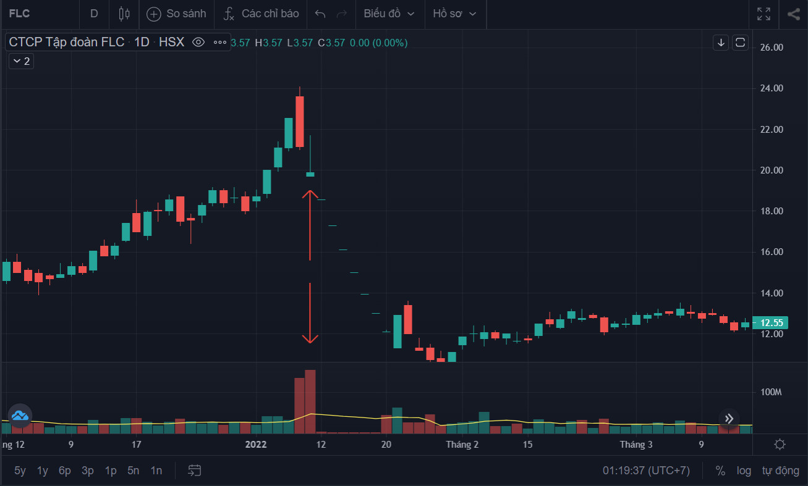This screenshot has height=486, width=808.
Task: Open the candlestick chart style selector
Action: pyautogui.click(x=124, y=14)
